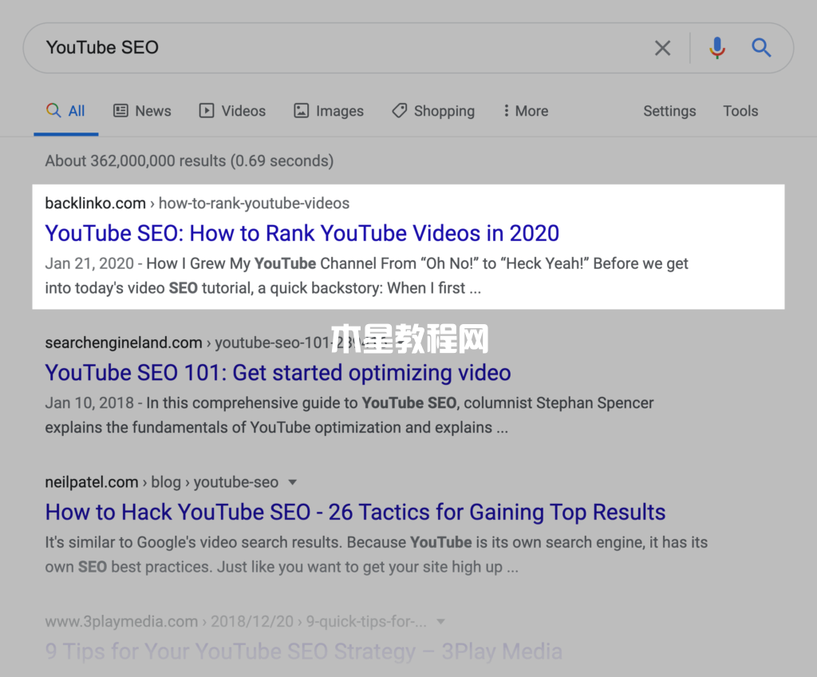Viewport: 817px width, 677px height.
Task: Click the neilpatel snippet about Google's video results
Action: 377,554
